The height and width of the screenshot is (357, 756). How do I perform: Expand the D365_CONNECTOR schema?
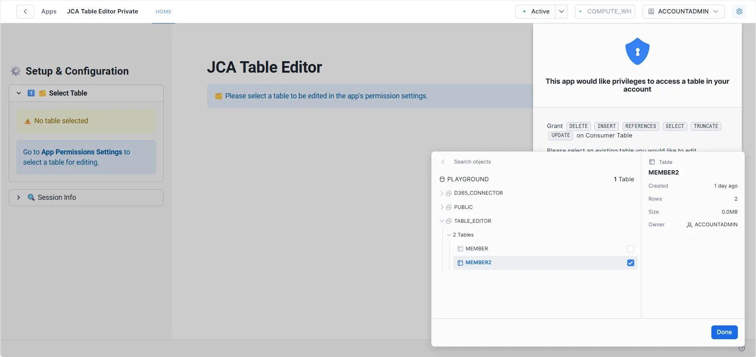pos(442,193)
